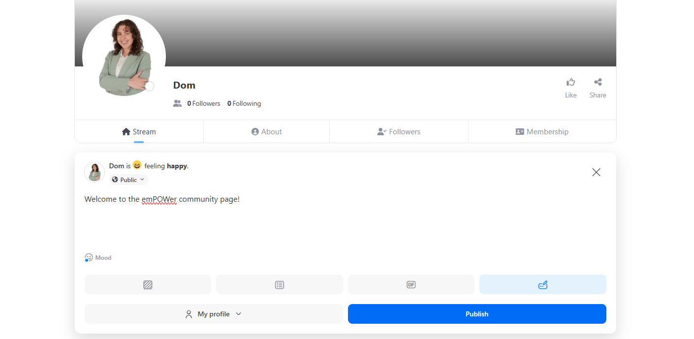
Task: Open the My profile dropdown
Action: [213, 313]
